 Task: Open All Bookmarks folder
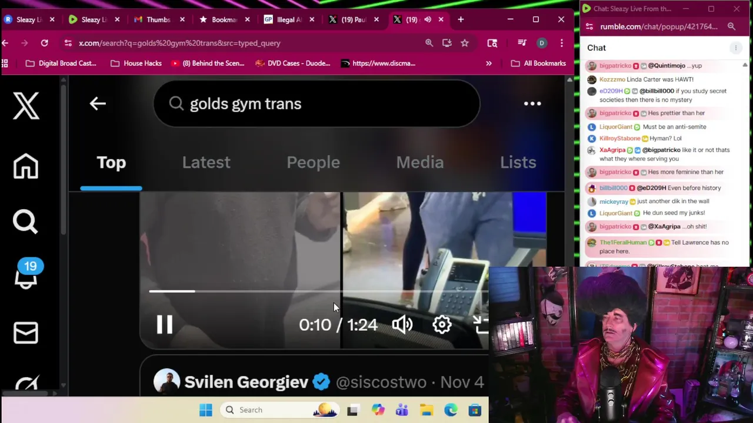pyautogui.click(x=538, y=63)
